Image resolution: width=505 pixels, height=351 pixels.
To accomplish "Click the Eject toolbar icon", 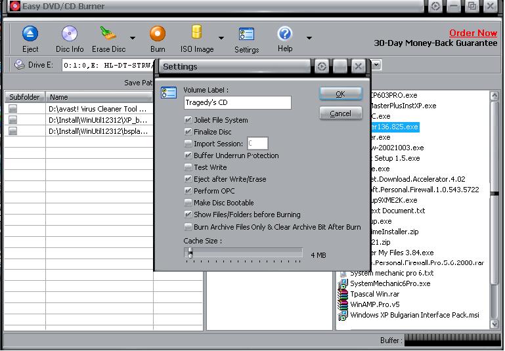I will coord(30,33).
